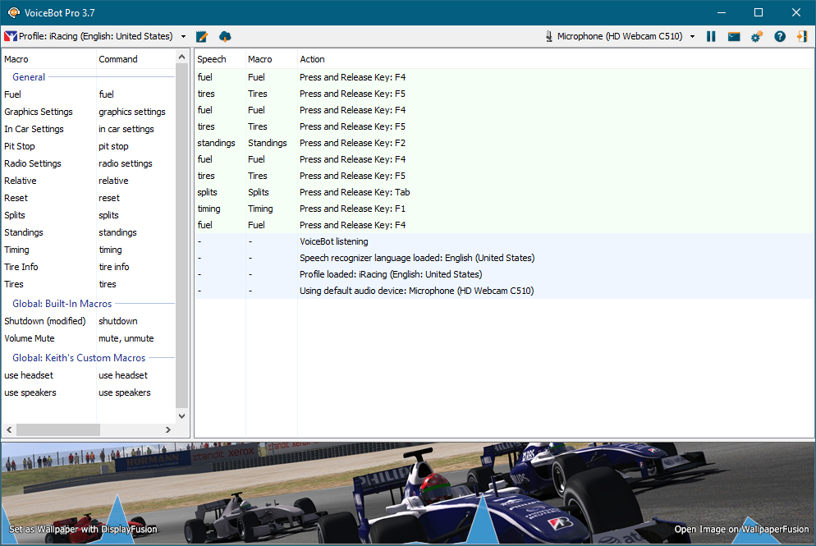Open the settings gear icon
This screenshot has width=816, height=546.
tap(757, 37)
